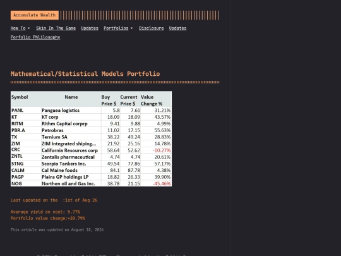Click the 39.90% value change cell
This screenshot has height=256, width=341.
[x=156, y=177]
